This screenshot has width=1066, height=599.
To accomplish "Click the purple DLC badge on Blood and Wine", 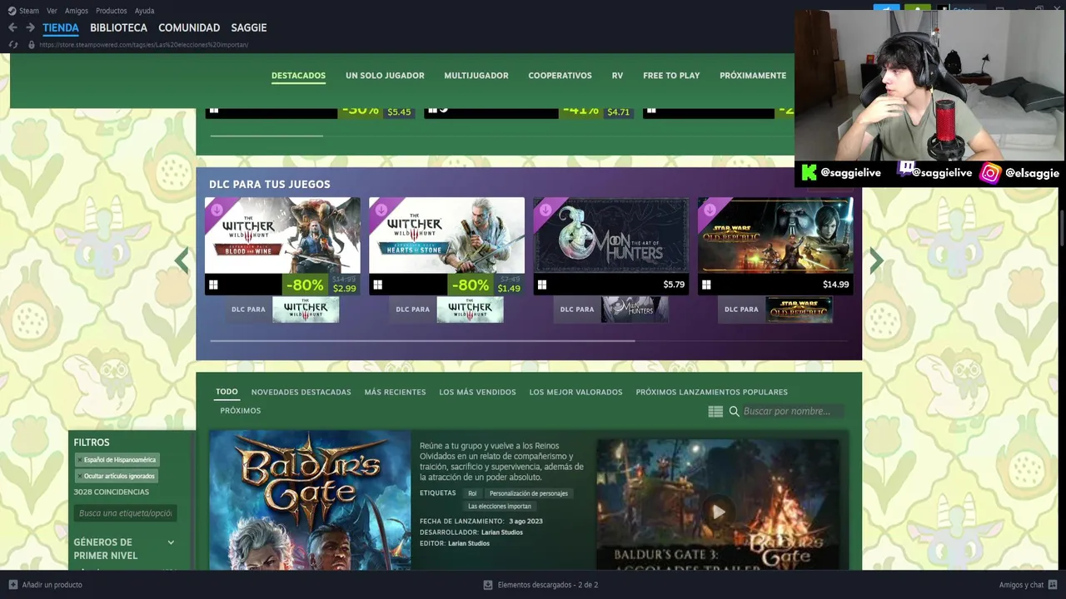I will pos(217,209).
